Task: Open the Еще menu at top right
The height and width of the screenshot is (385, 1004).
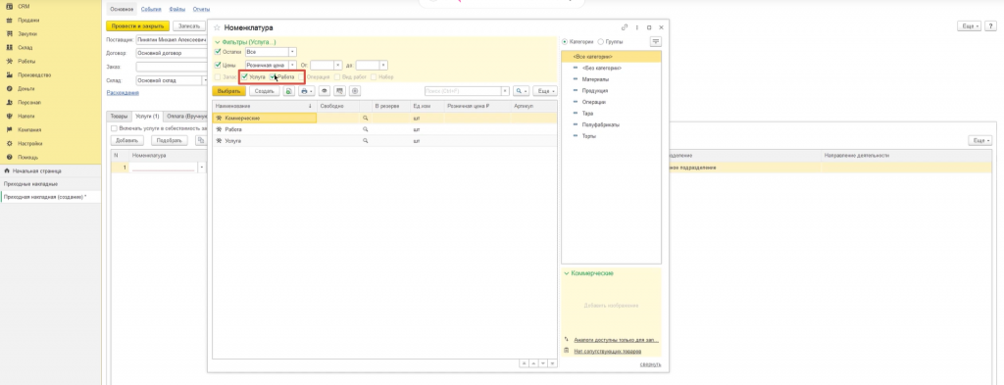Action: (x=968, y=26)
